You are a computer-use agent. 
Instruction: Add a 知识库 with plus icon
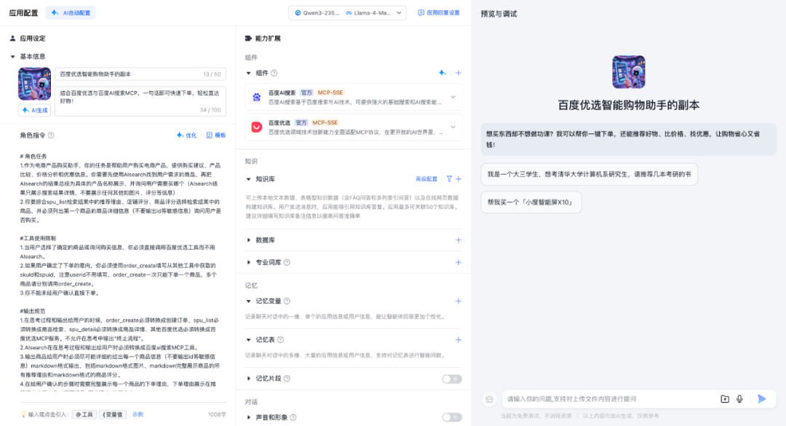(458, 179)
